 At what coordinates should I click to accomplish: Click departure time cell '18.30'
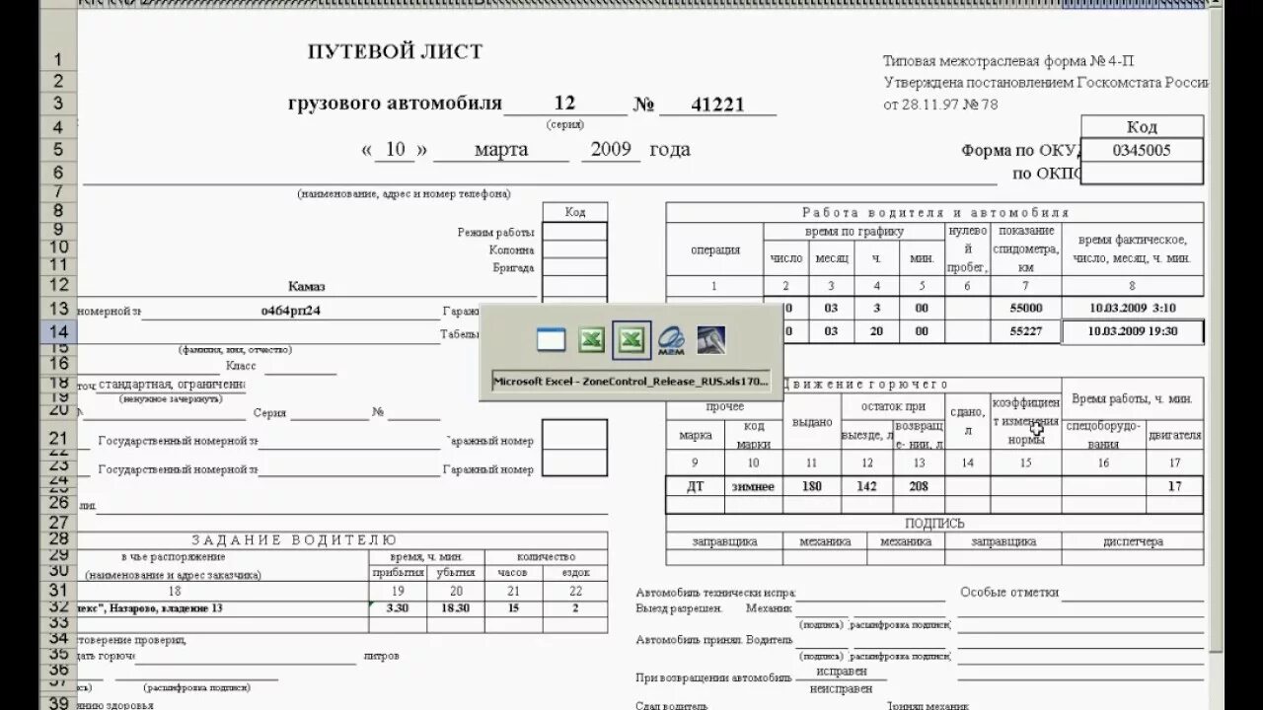point(455,608)
